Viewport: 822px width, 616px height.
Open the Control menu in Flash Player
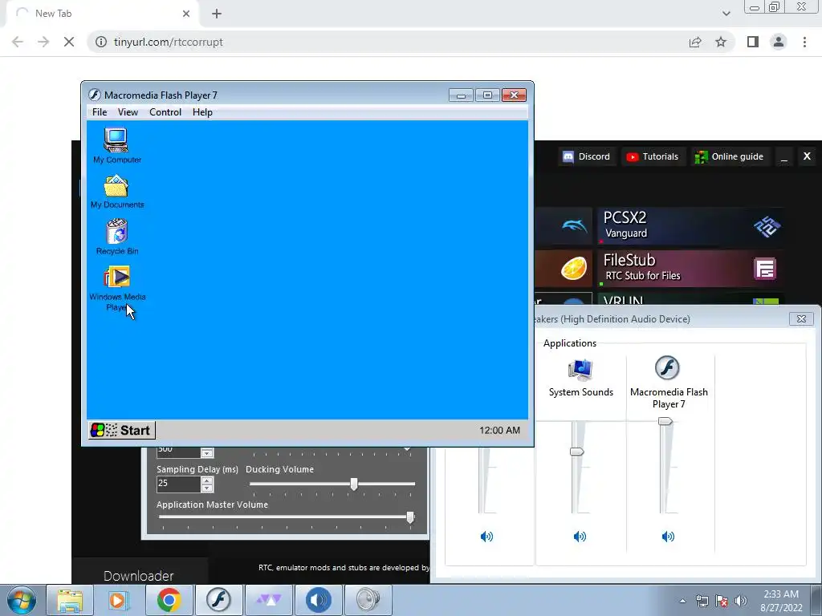point(165,112)
